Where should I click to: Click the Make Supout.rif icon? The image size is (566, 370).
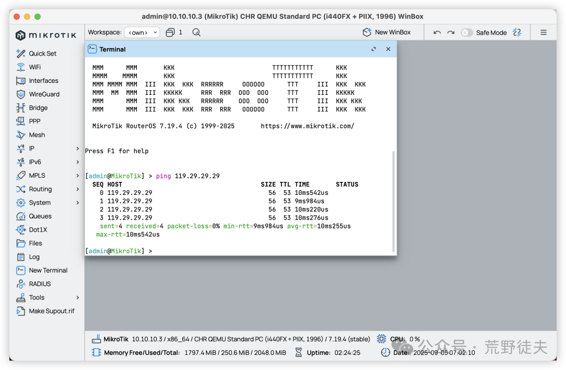(20, 311)
